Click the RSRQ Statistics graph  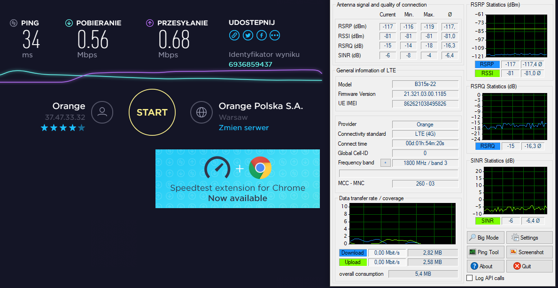[515, 117]
